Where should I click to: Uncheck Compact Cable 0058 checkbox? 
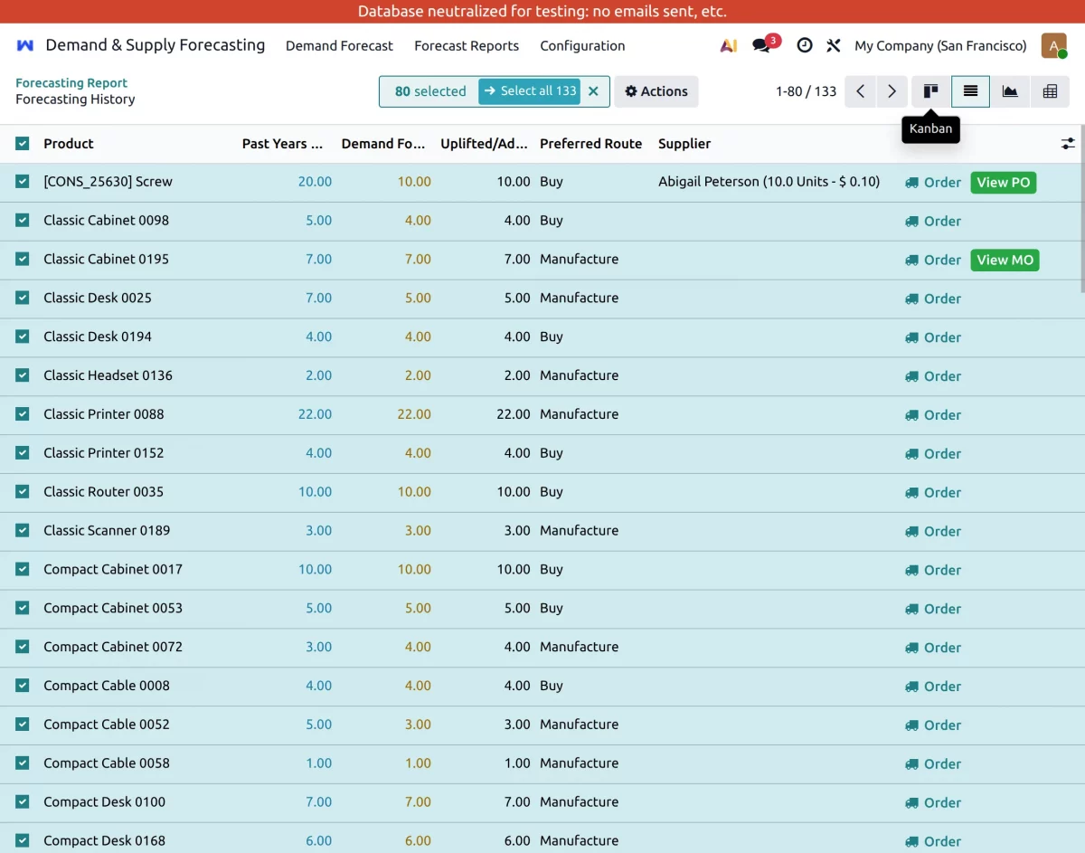point(23,763)
